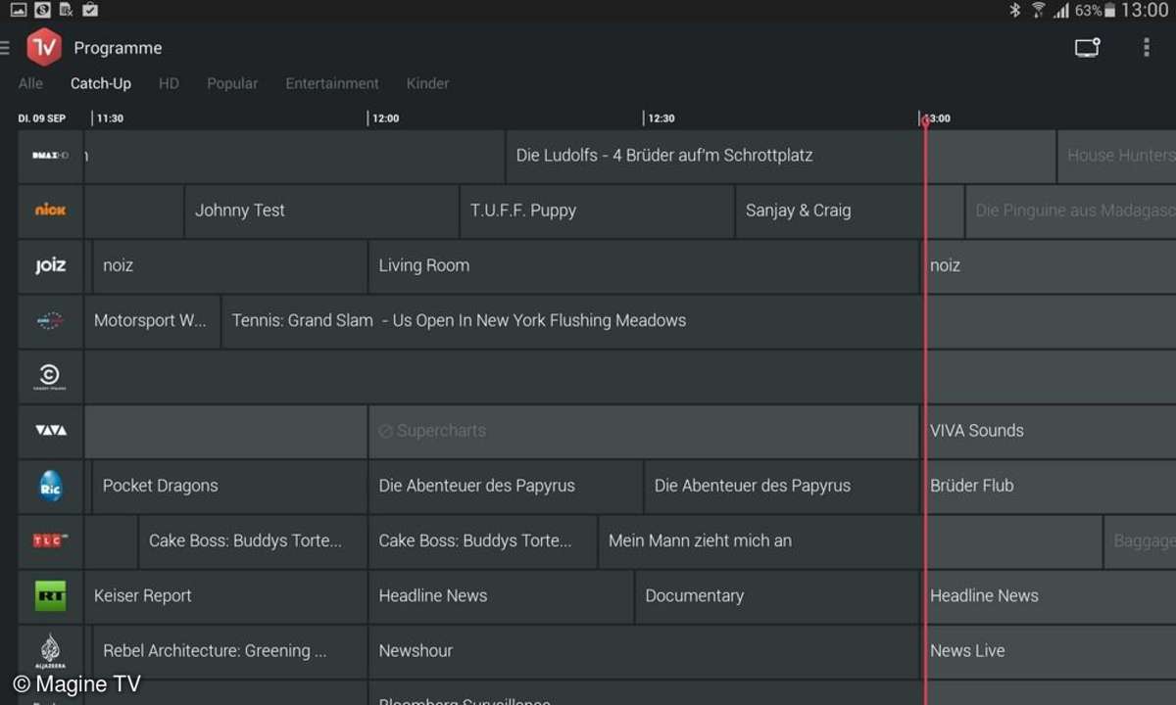Select the nick channel logo
This screenshot has height=705, width=1176.
click(x=51, y=211)
